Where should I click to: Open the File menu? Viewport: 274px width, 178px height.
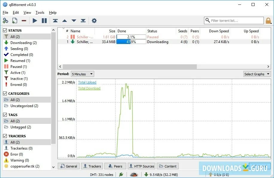coord(5,13)
